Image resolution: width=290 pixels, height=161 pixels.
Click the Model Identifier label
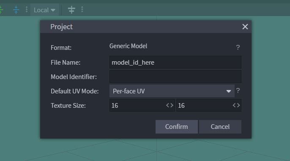[x=74, y=77]
